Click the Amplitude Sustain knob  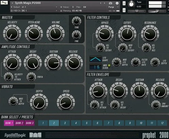click(53, 63)
